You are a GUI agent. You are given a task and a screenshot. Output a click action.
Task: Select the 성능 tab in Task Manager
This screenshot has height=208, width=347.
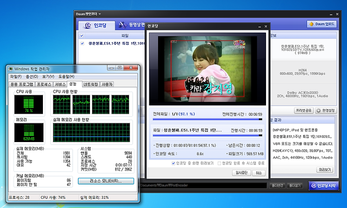click(74, 84)
